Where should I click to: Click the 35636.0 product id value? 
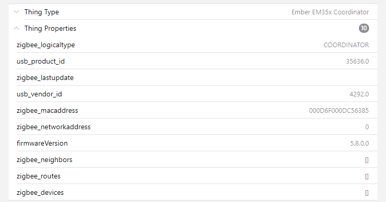(357, 61)
